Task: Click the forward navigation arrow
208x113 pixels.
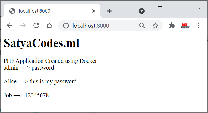Action: click(x=23, y=26)
